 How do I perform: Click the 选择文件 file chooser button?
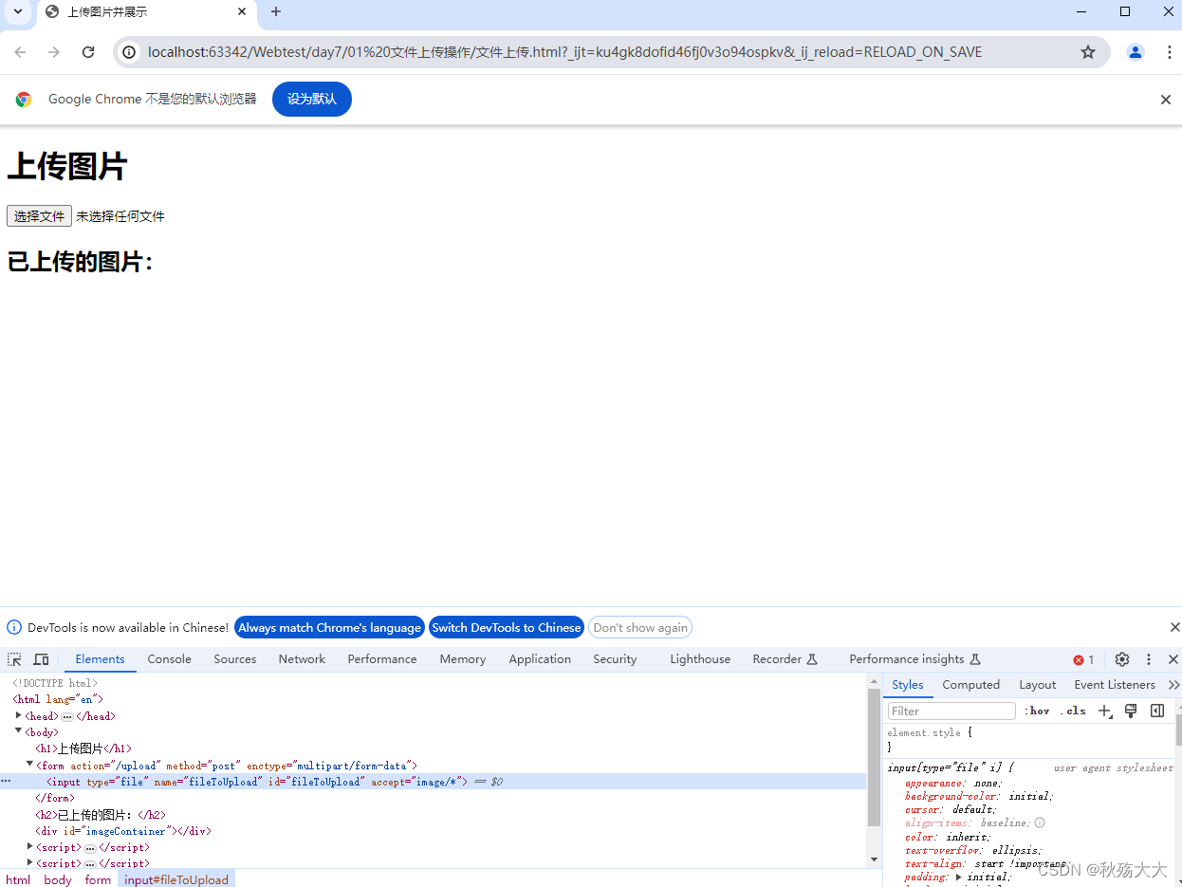(39, 216)
